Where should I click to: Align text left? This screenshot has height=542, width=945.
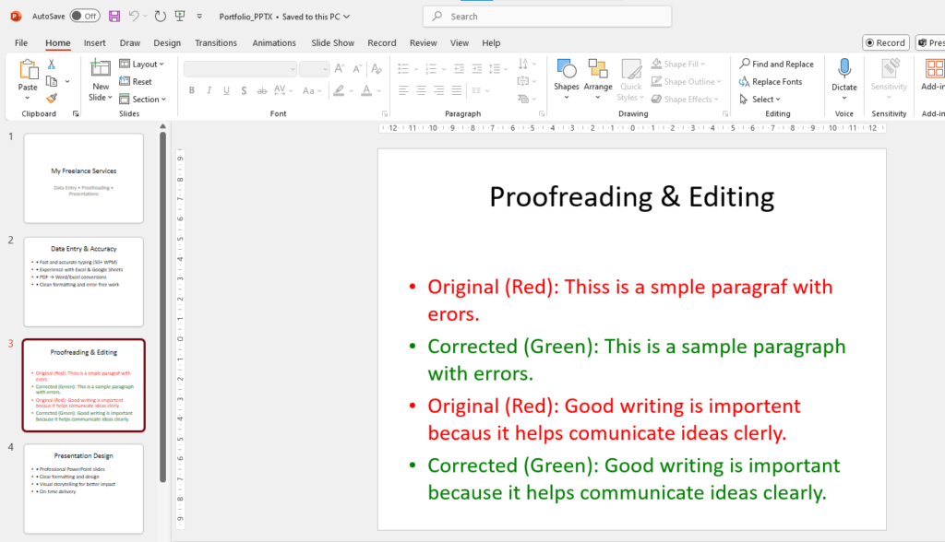(x=404, y=90)
